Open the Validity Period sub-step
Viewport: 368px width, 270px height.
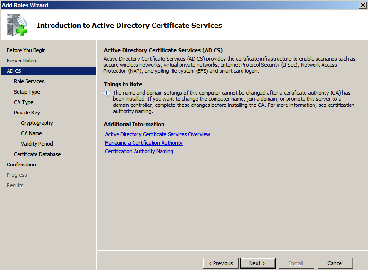[x=37, y=144]
